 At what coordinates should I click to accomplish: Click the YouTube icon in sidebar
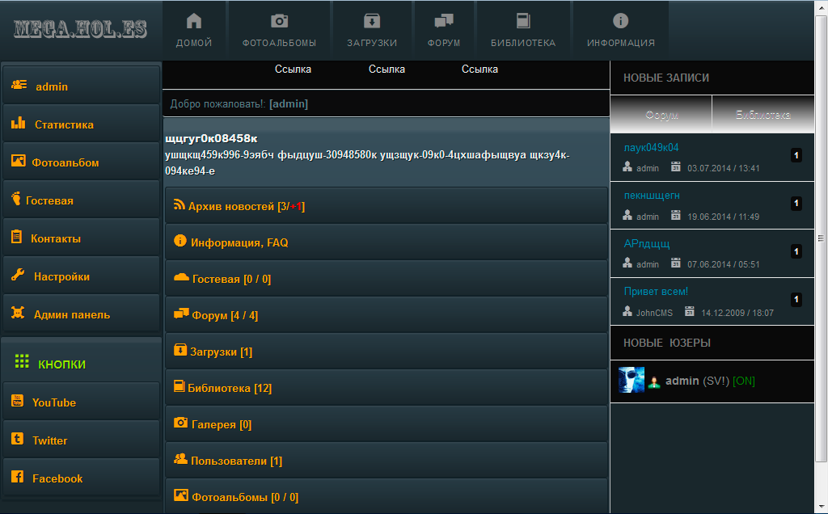point(17,402)
